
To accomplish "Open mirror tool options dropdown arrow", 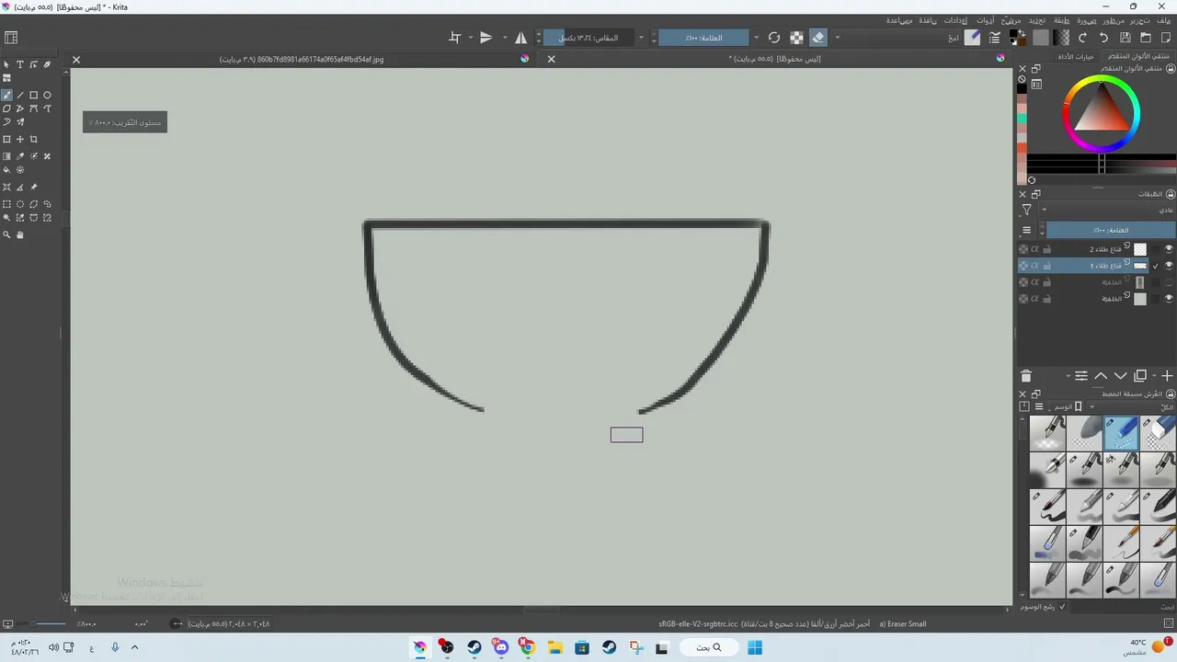I will 503,38.
